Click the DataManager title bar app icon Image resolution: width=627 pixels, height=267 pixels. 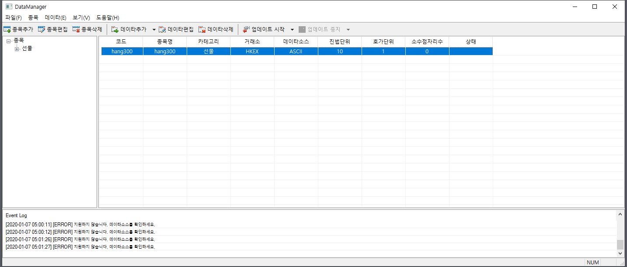pos(9,7)
